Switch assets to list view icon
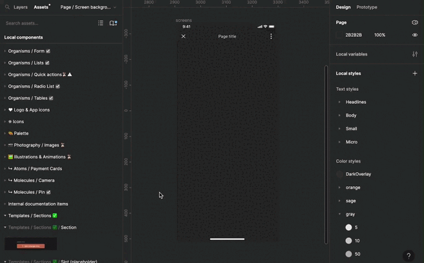 point(101,23)
